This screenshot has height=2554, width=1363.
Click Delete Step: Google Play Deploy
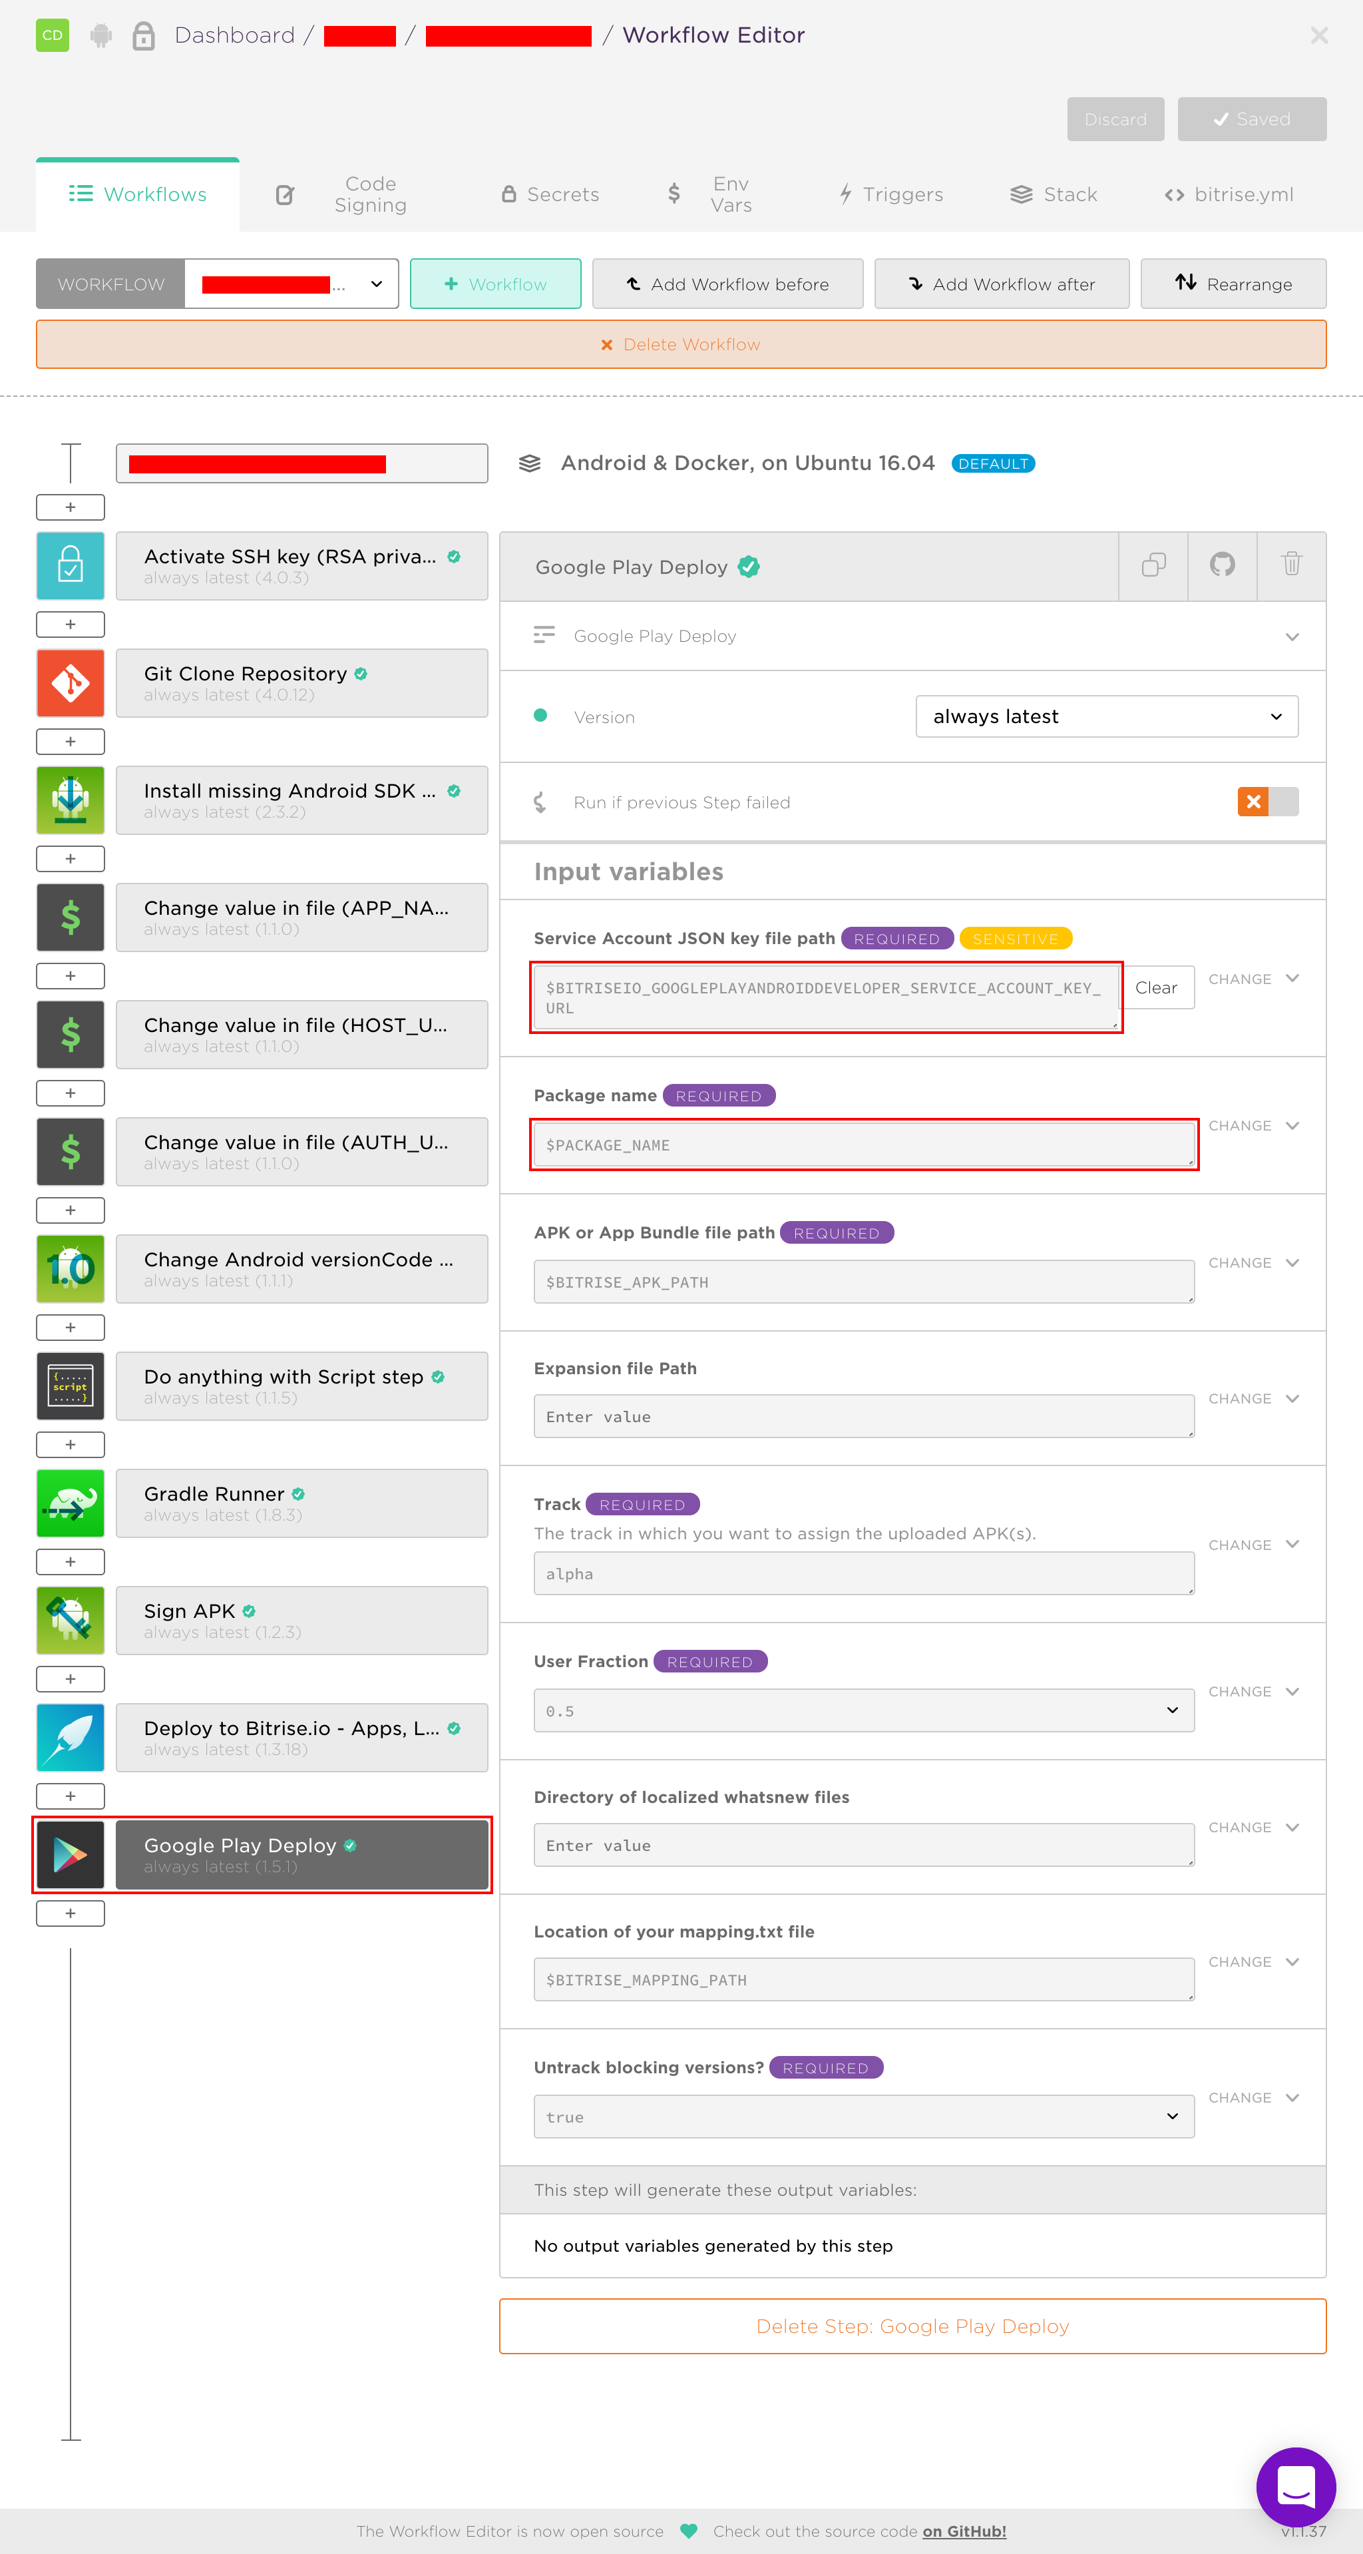[912, 2325]
